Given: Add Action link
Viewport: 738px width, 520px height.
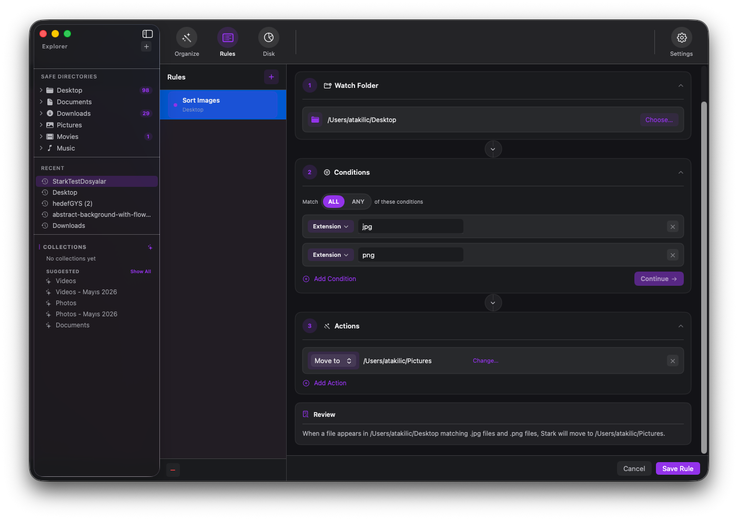Looking at the screenshot, I should point(325,383).
